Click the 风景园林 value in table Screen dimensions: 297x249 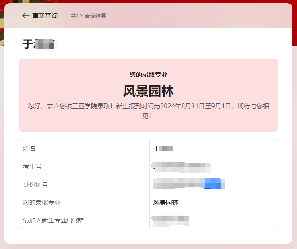coord(166,202)
